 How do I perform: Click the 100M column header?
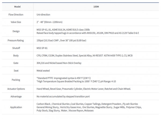click(97, 5)
